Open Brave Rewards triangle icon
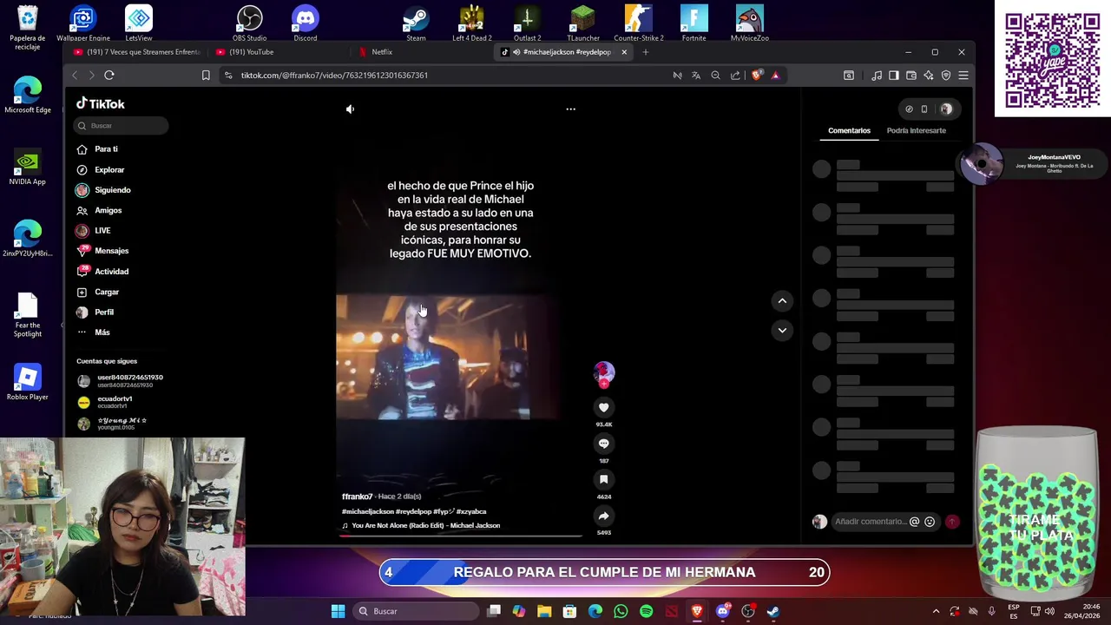The height and width of the screenshot is (625, 1111). tap(775, 76)
